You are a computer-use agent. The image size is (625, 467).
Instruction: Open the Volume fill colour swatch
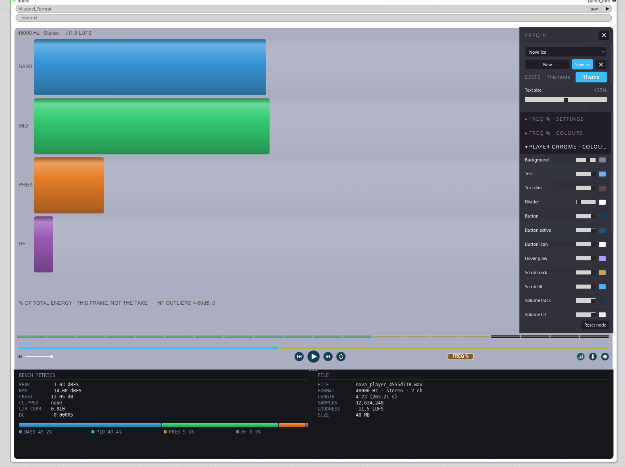pyautogui.click(x=602, y=315)
